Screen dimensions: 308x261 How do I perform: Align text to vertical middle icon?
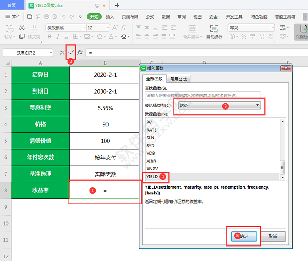pyautogui.click(x=147, y=28)
